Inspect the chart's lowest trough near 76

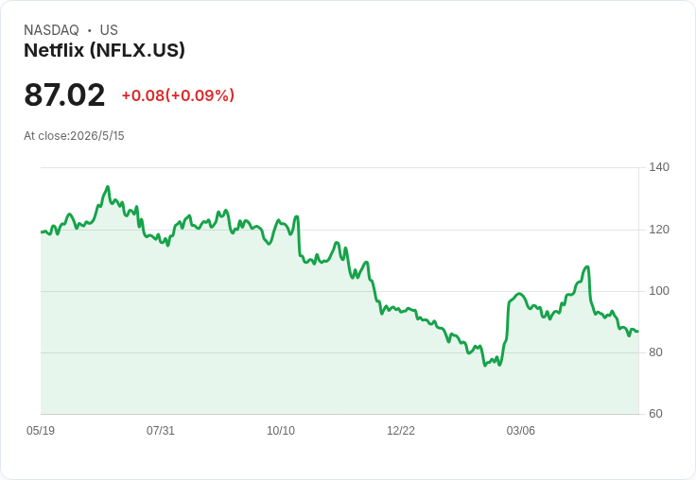click(485, 366)
